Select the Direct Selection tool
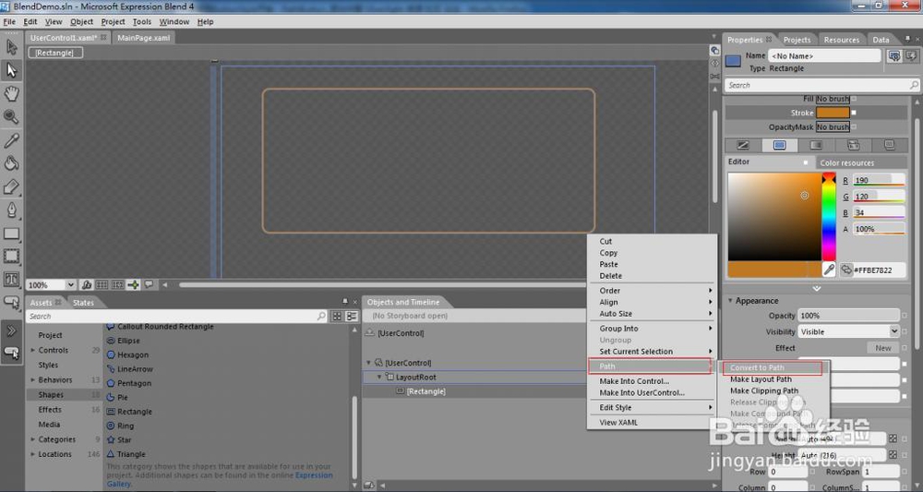 [x=11, y=71]
